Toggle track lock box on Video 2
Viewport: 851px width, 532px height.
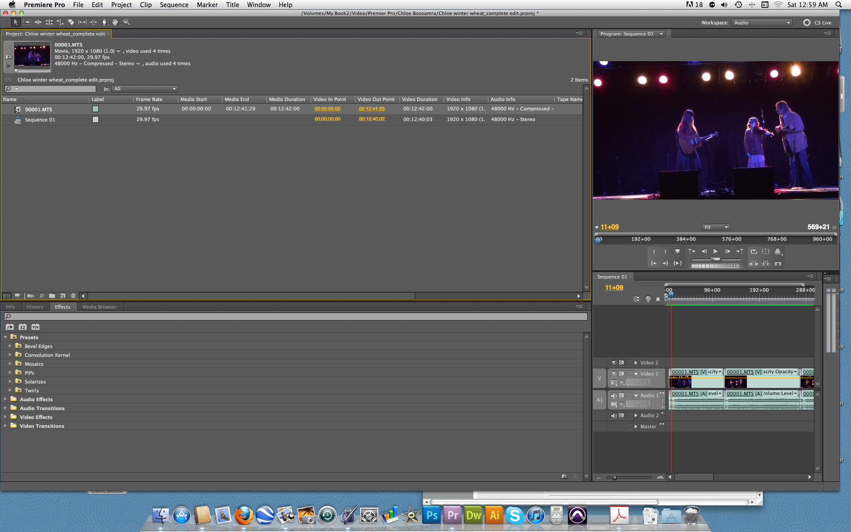(630, 363)
